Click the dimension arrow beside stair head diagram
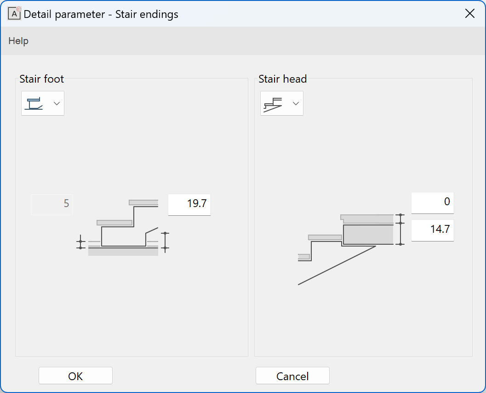 [x=401, y=230]
